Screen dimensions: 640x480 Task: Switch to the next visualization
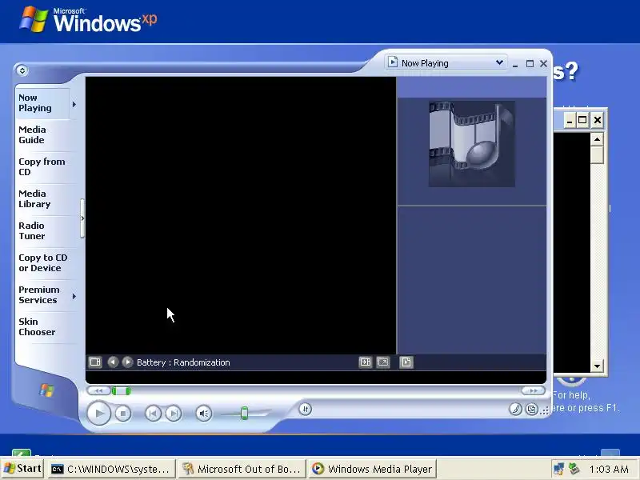click(x=128, y=362)
